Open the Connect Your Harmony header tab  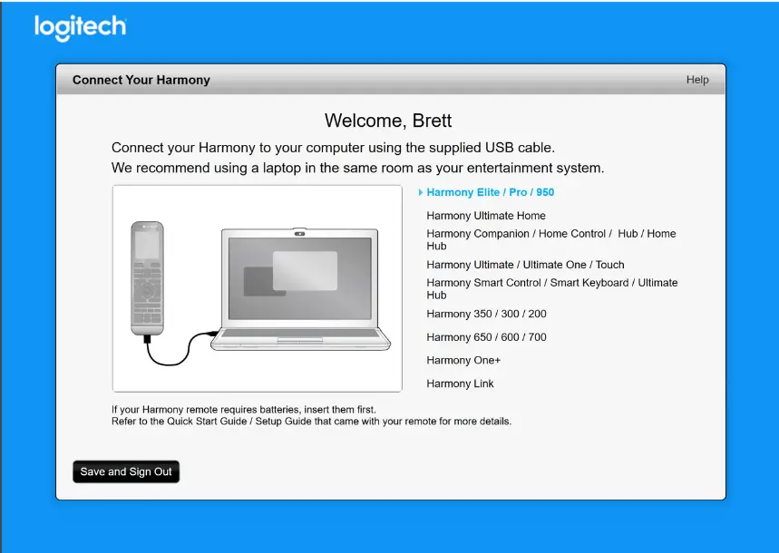pos(141,80)
